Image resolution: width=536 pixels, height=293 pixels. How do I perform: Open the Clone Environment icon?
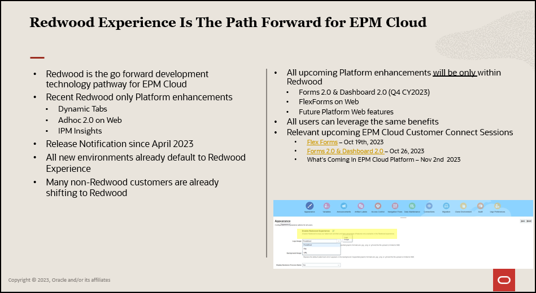pos(463,206)
